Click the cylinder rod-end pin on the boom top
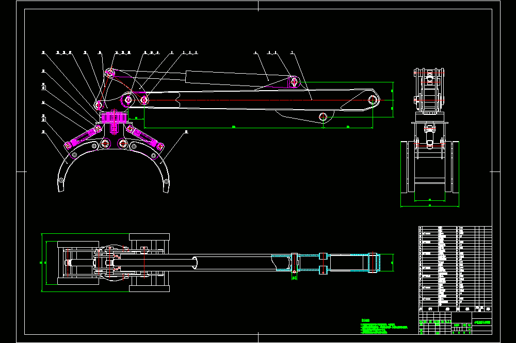 pos(294,82)
